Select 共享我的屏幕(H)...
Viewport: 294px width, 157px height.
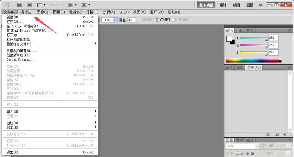click(x=50, y=51)
